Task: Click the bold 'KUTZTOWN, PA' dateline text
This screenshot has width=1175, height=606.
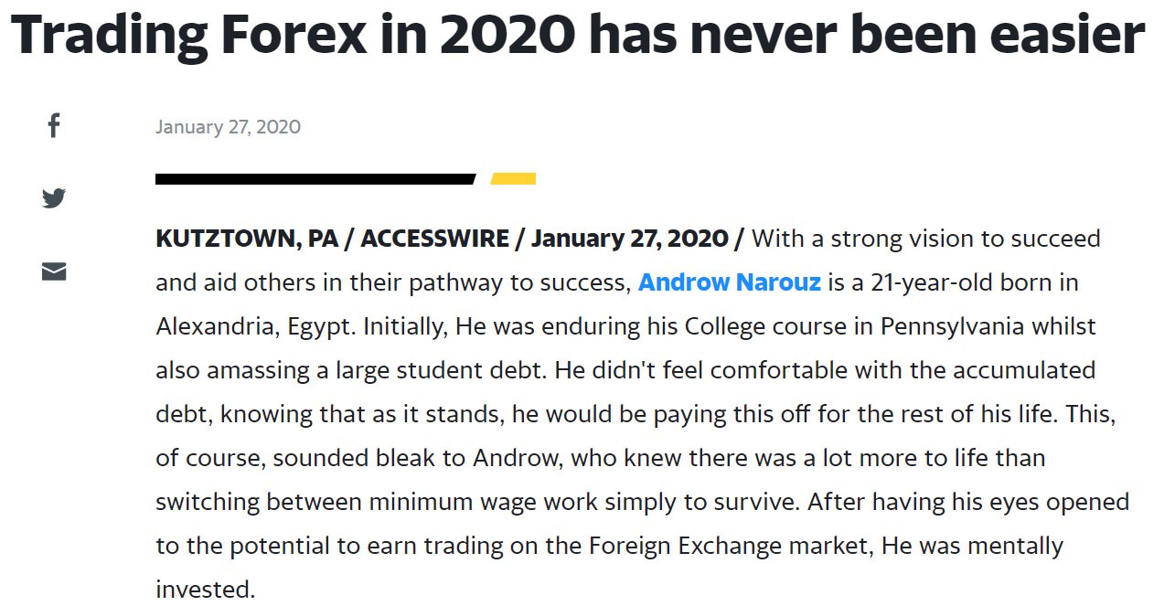Action: click(x=247, y=239)
